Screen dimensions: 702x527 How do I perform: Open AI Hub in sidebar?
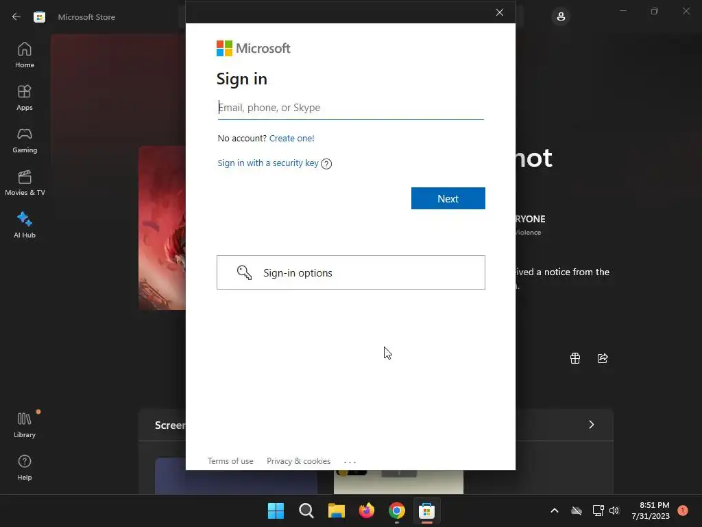(x=25, y=225)
